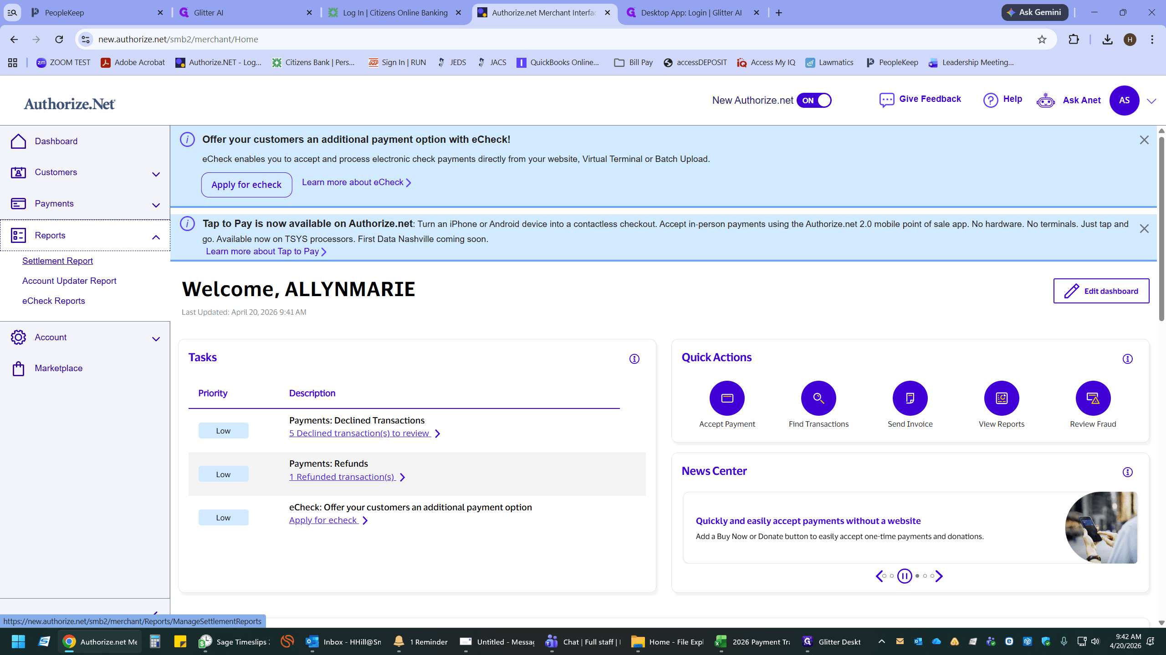Pause the News Center carousel

905,576
